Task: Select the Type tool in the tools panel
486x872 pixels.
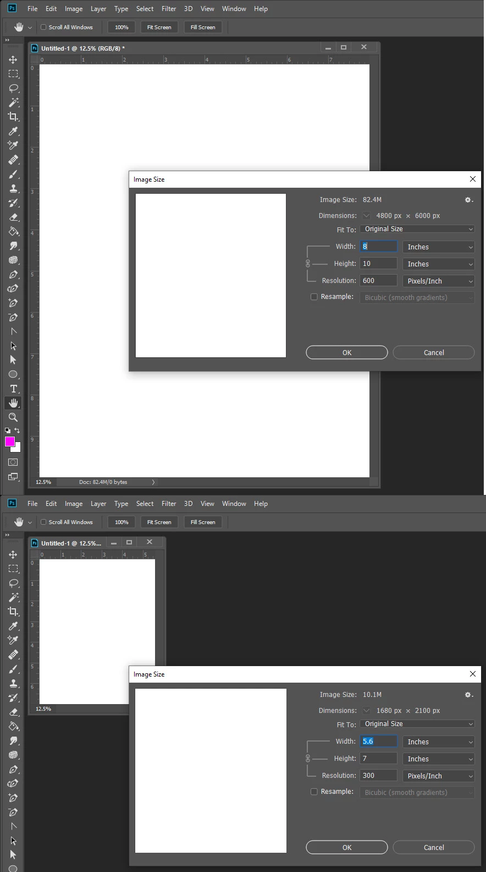Action: tap(13, 389)
